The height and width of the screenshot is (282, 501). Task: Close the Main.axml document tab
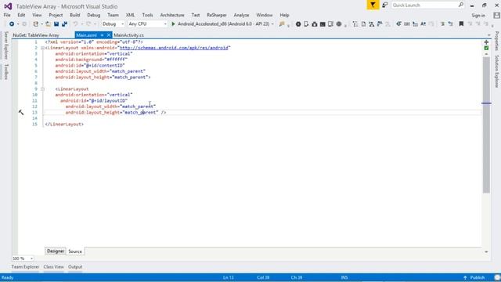(x=109, y=35)
